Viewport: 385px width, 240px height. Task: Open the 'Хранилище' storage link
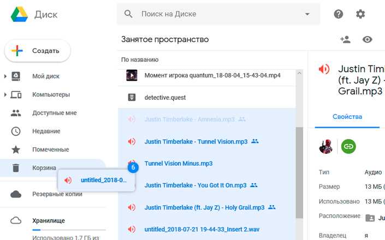tap(49, 220)
